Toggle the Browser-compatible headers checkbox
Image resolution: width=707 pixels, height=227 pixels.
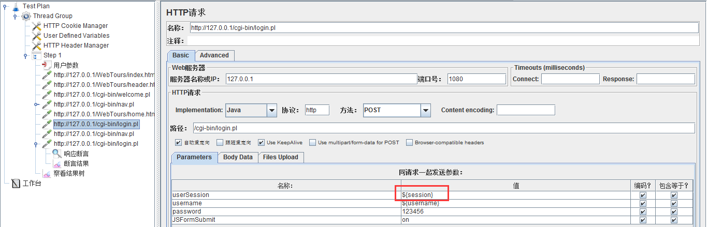pyautogui.click(x=409, y=143)
